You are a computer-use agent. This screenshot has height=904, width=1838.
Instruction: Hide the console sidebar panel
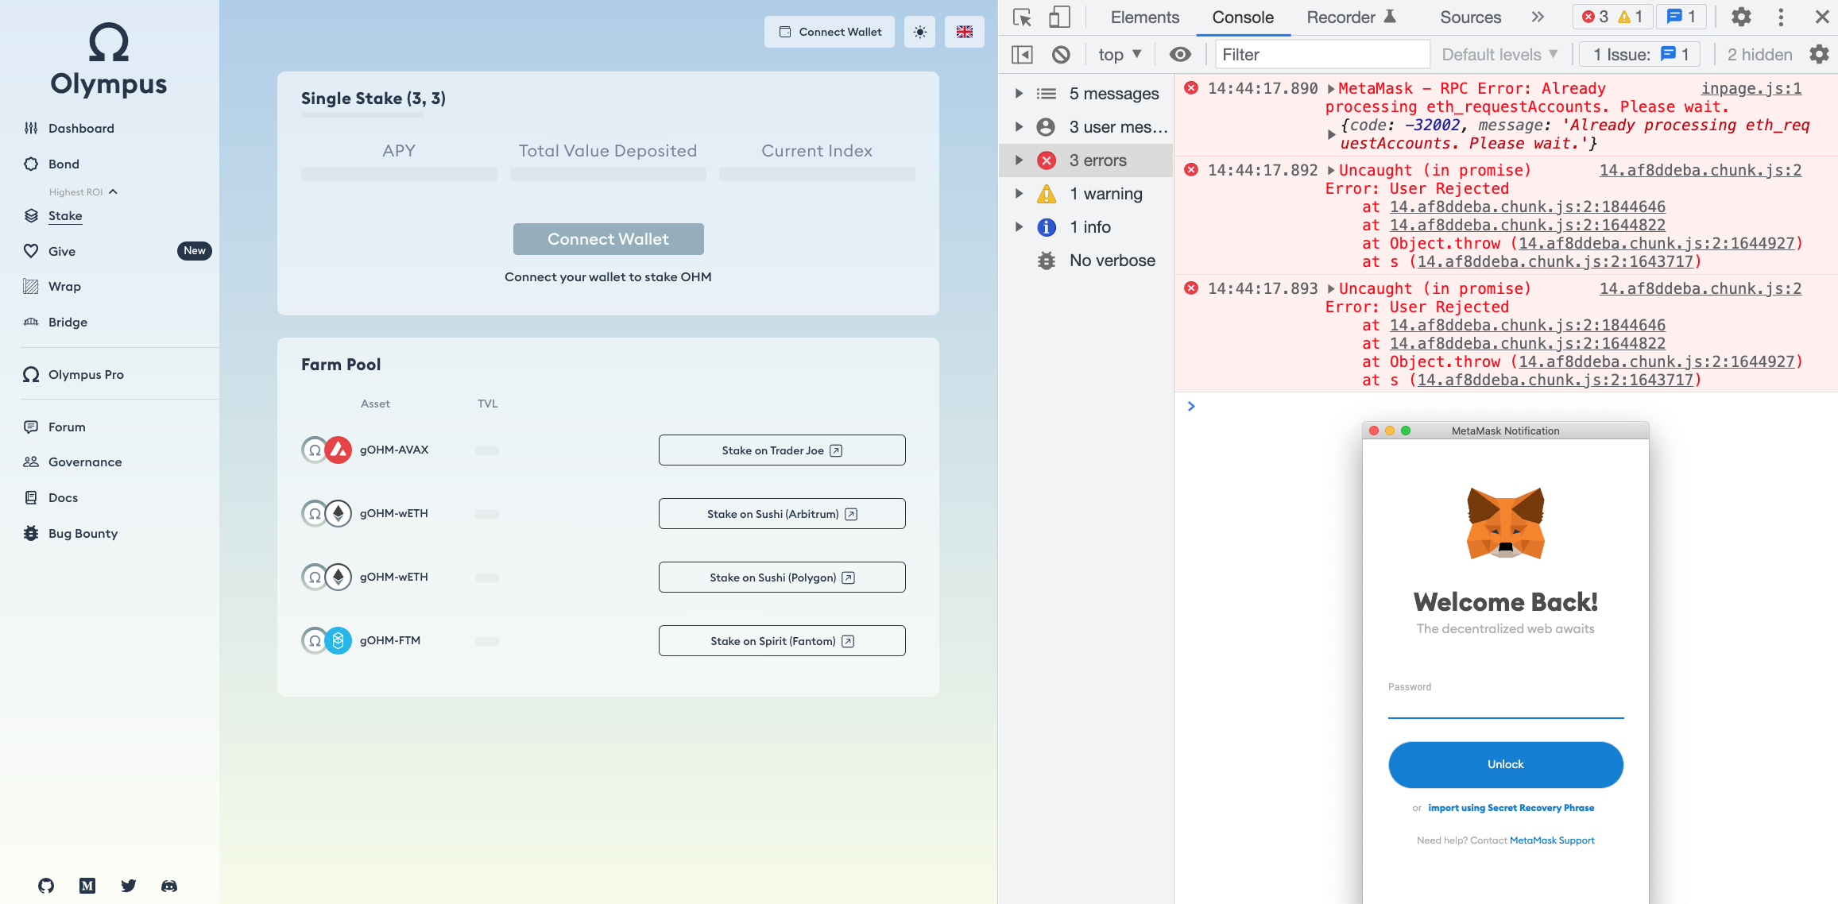pos(1022,54)
